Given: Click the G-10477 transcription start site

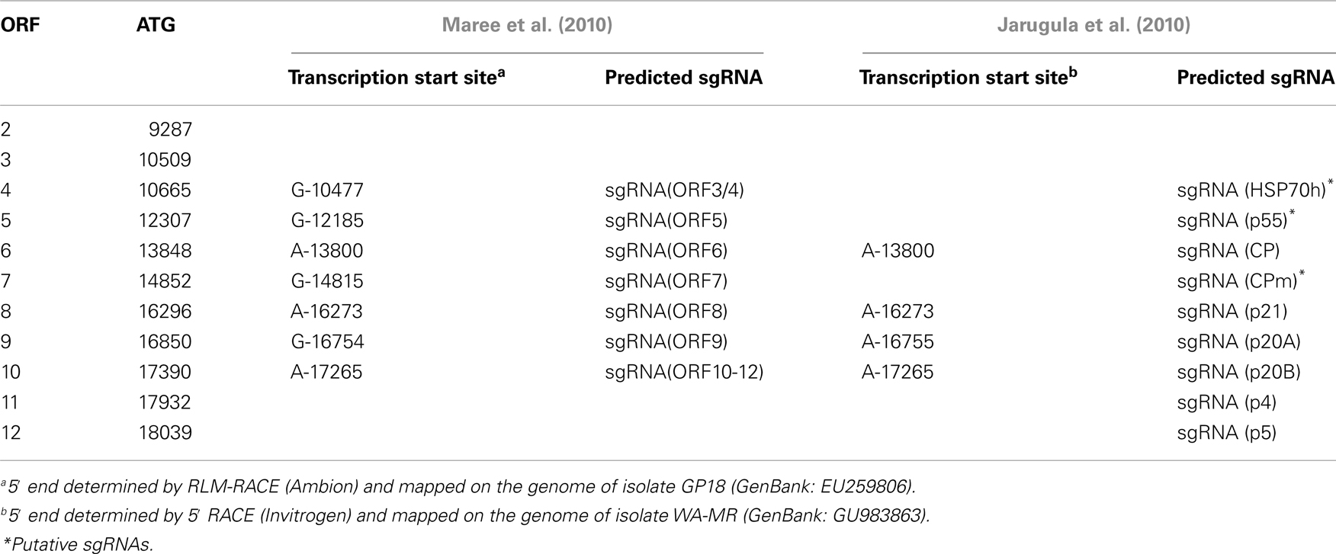Looking at the screenshot, I should [327, 190].
